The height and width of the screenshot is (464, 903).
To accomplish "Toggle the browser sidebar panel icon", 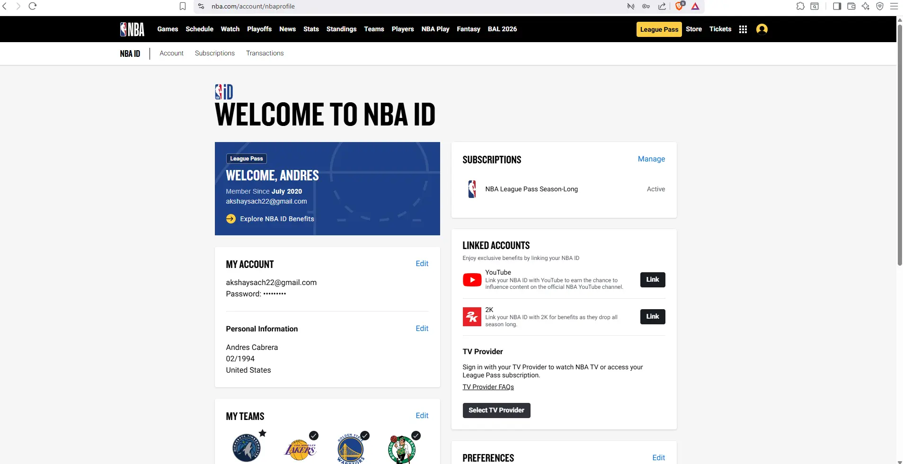I will point(837,6).
